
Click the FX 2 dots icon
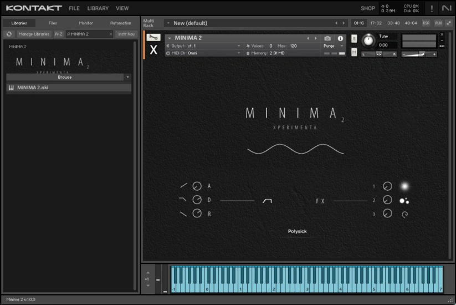pyautogui.click(x=404, y=200)
